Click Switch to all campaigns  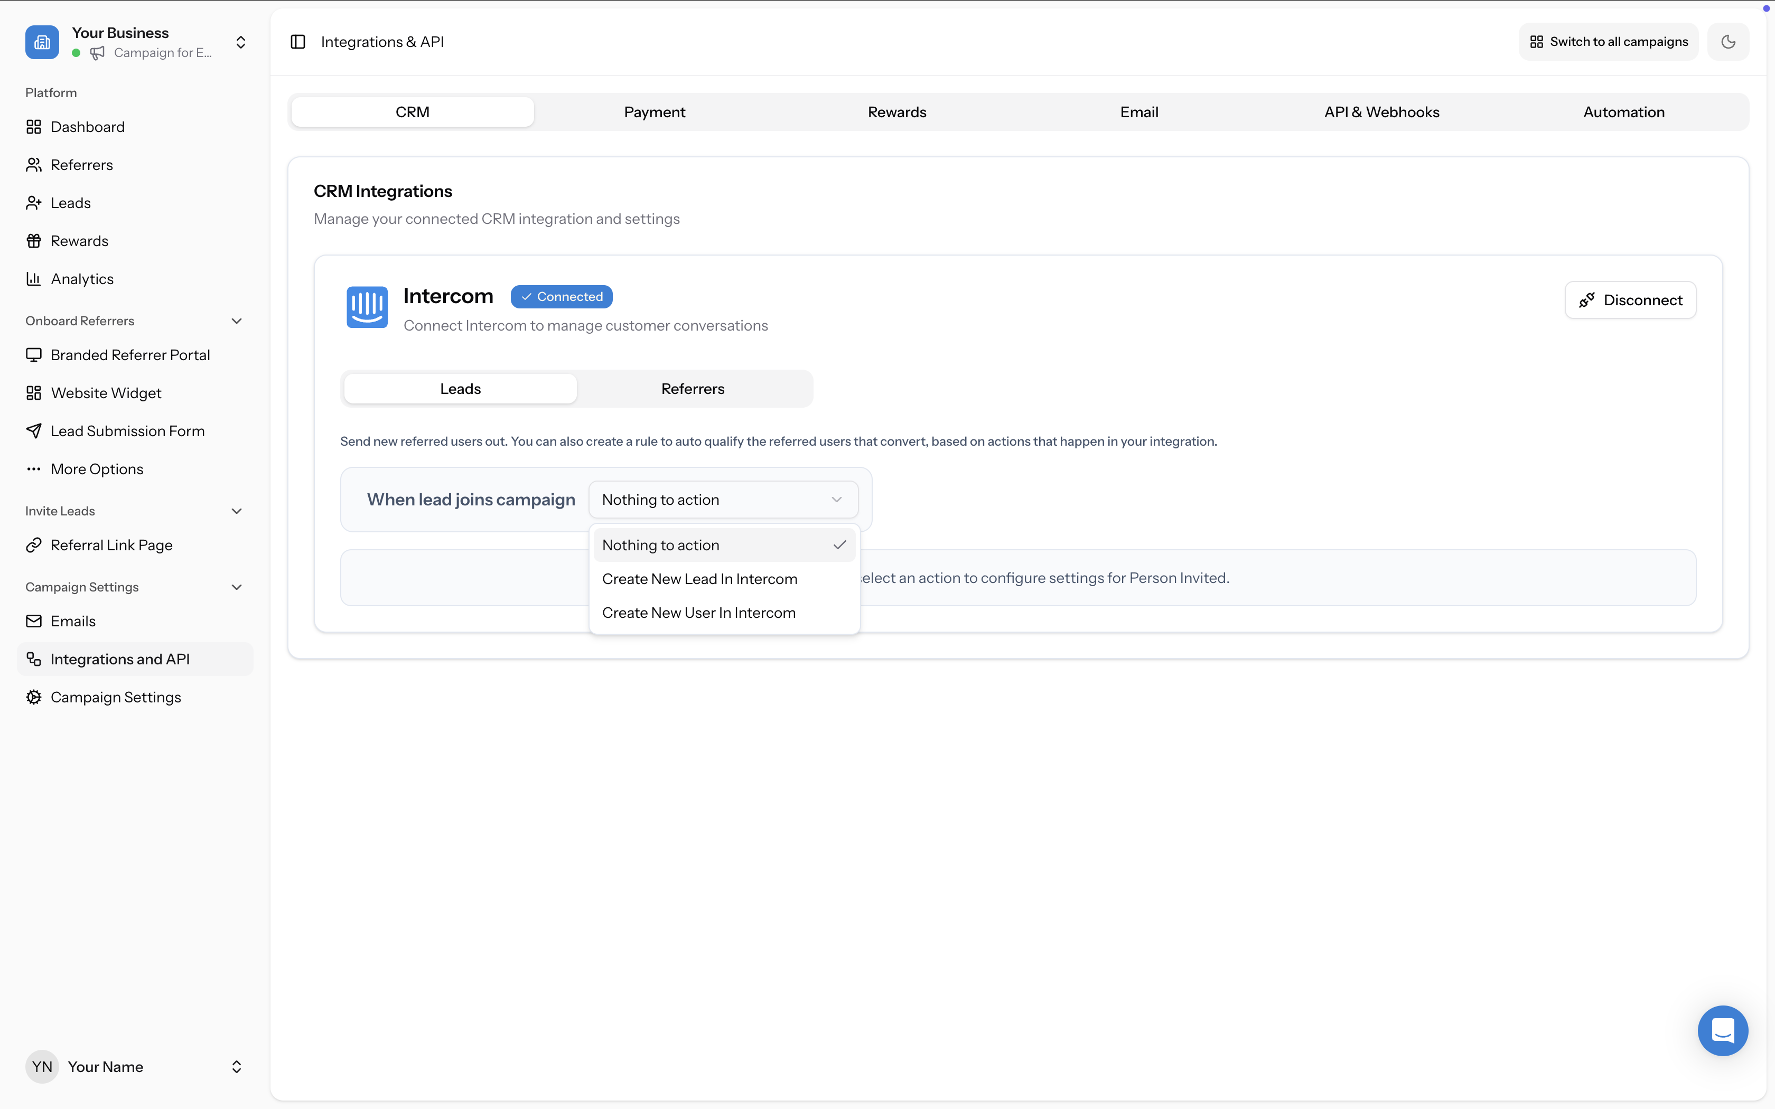(x=1607, y=41)
